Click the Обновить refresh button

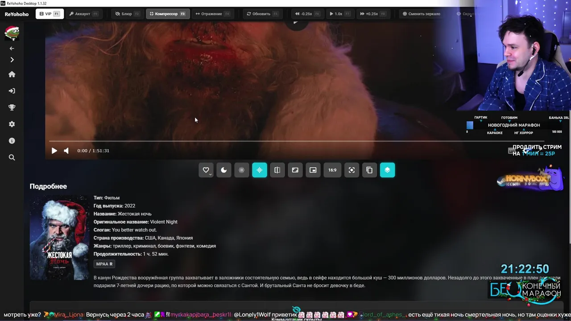coord(262,14)
